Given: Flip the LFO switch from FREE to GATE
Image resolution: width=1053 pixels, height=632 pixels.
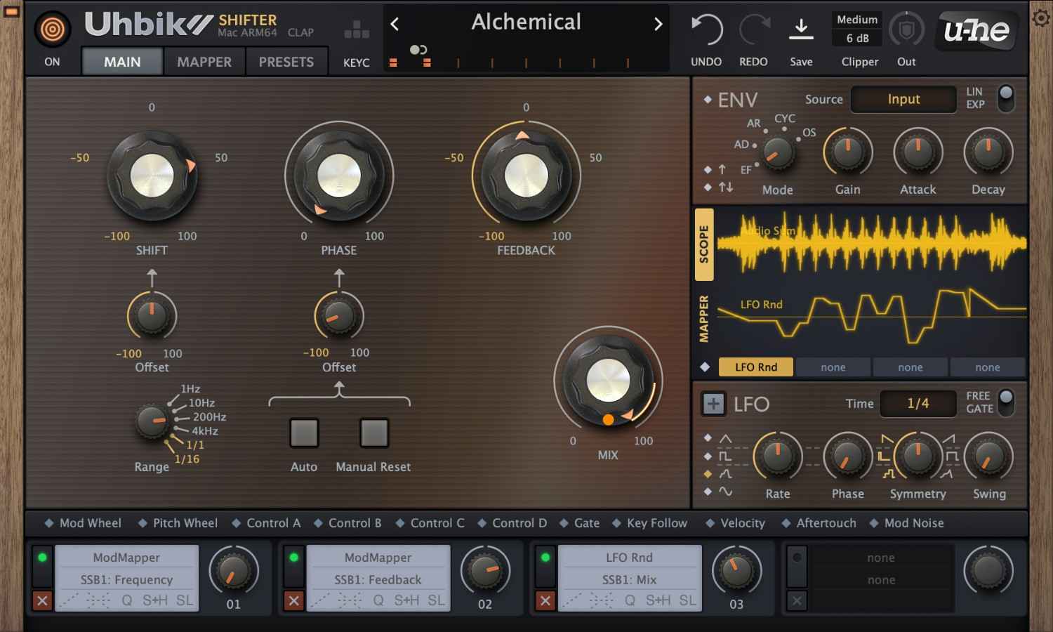Looking at the screenshot, I should point(1007,402).
